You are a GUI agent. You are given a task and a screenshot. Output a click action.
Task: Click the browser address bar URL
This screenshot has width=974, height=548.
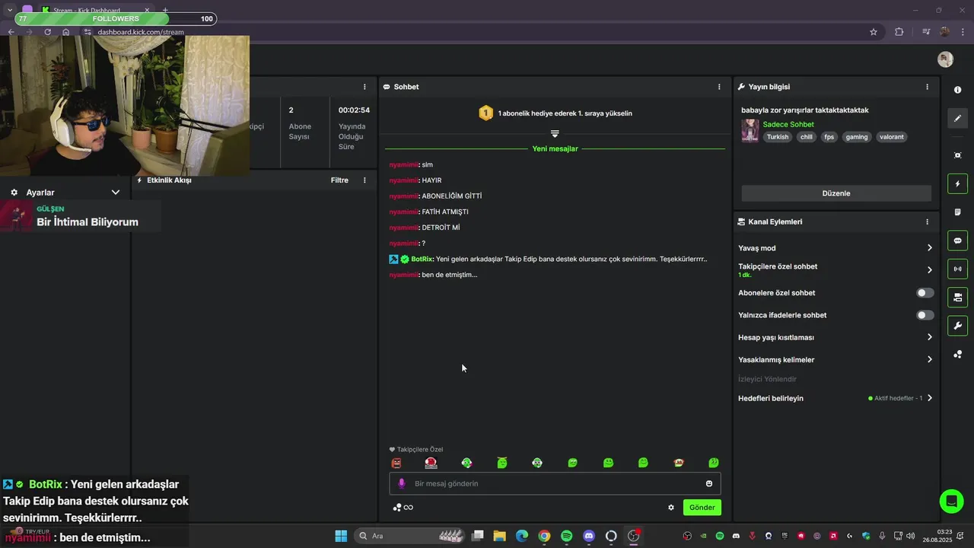(x=141, y=32)
